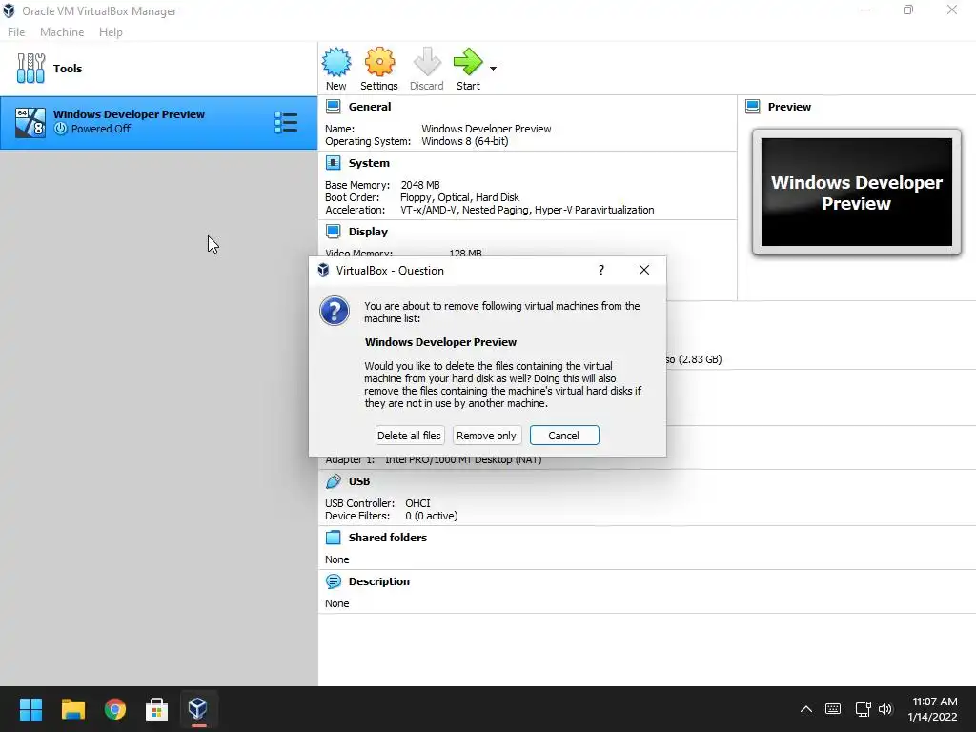Click the Display section monitor icon
This screenshot has width=976, height=732.
coord(333,232)
